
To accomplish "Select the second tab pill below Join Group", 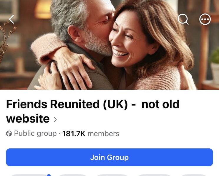I will pyautogui.click(x=72, y=175).
